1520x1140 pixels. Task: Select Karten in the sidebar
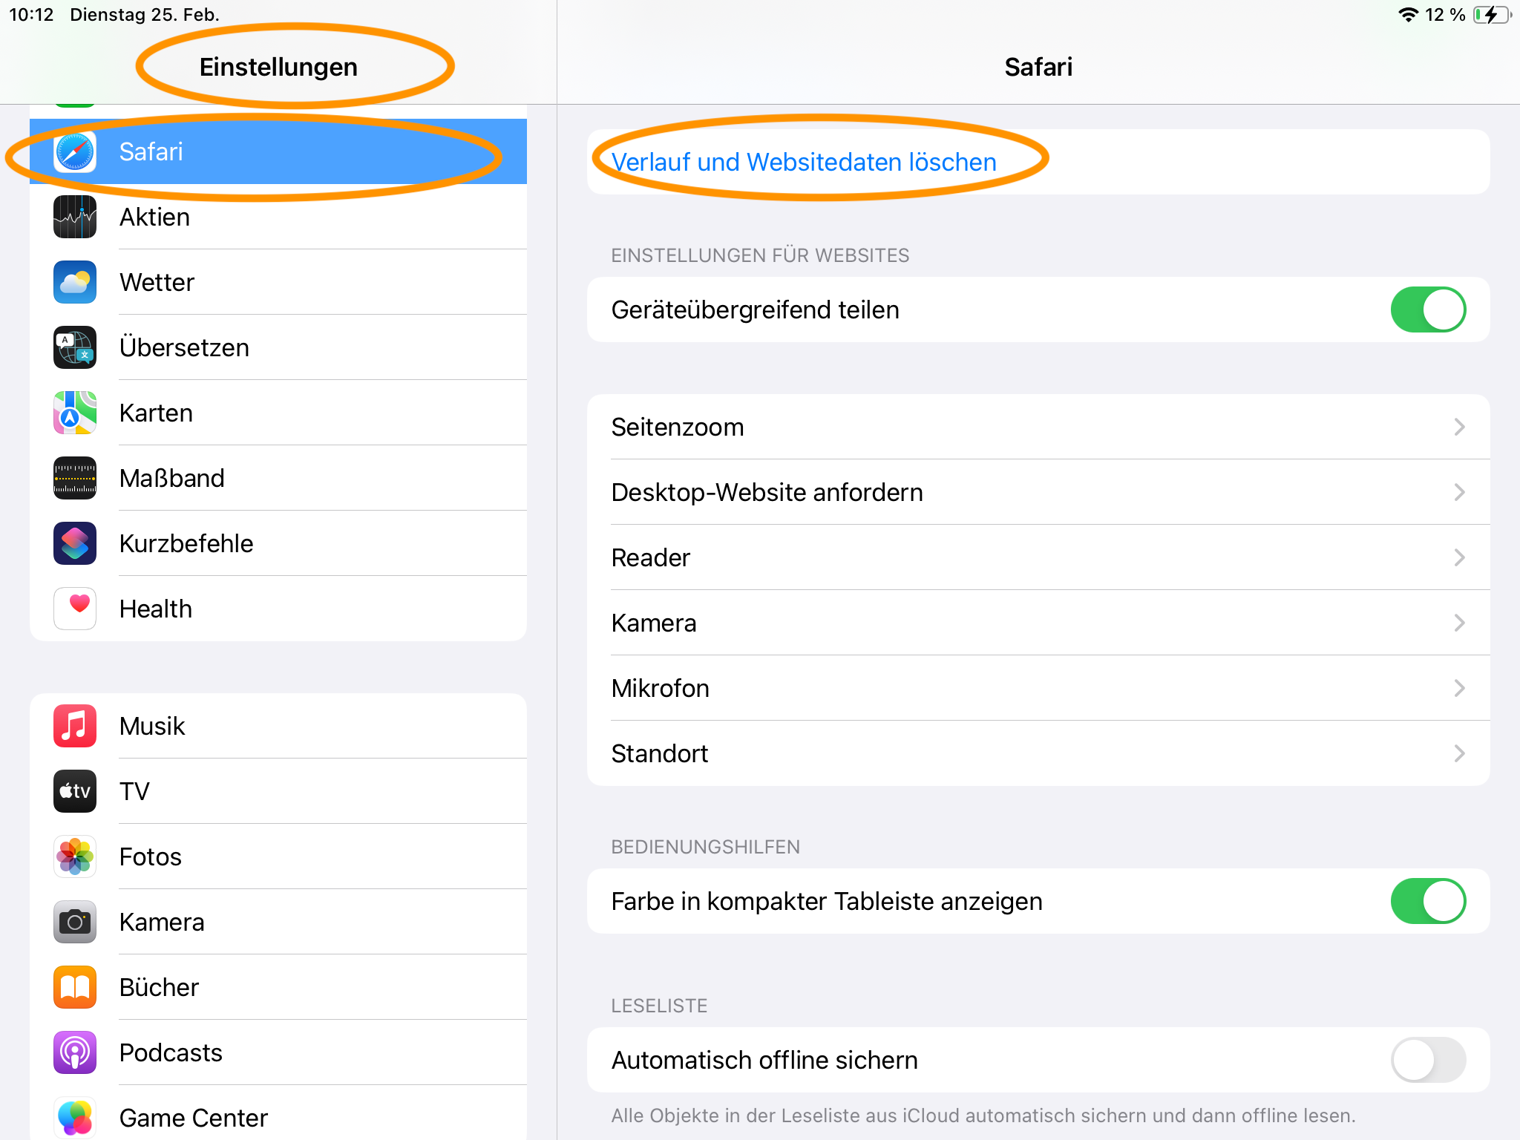click(278, 413)
